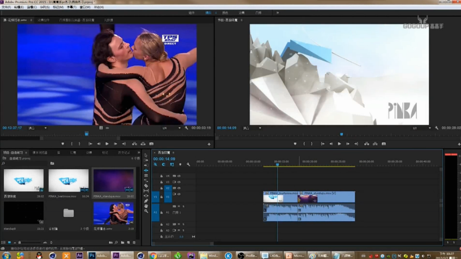Go to In point in Source monitor
The image size is (461, 259).
coord(90,144)
